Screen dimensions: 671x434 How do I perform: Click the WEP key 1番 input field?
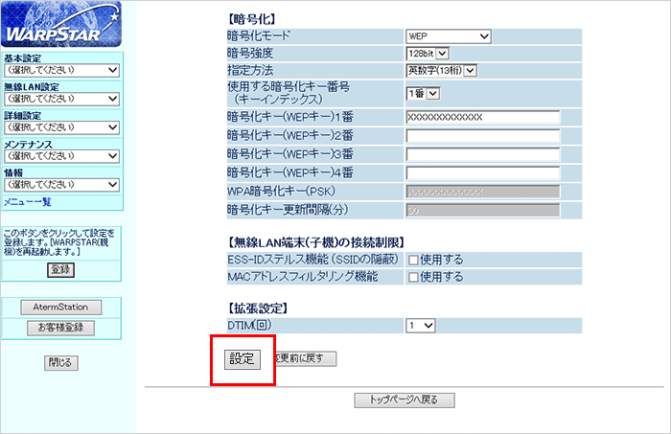pos(482,117)
